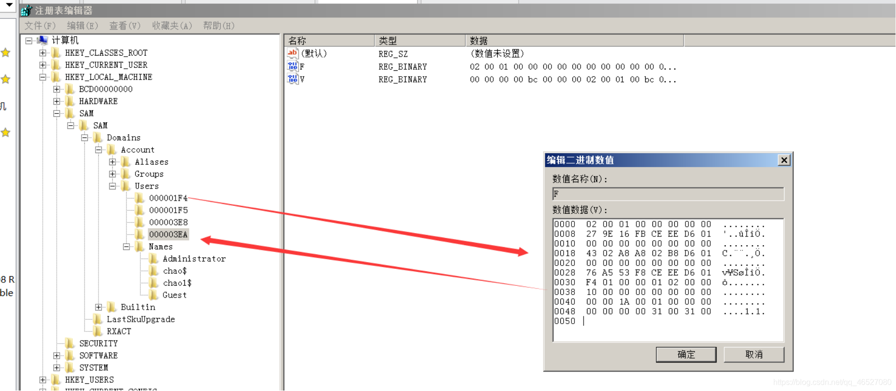
Task: Close the 编辑二进制数值 dialog
Action: 784,160
